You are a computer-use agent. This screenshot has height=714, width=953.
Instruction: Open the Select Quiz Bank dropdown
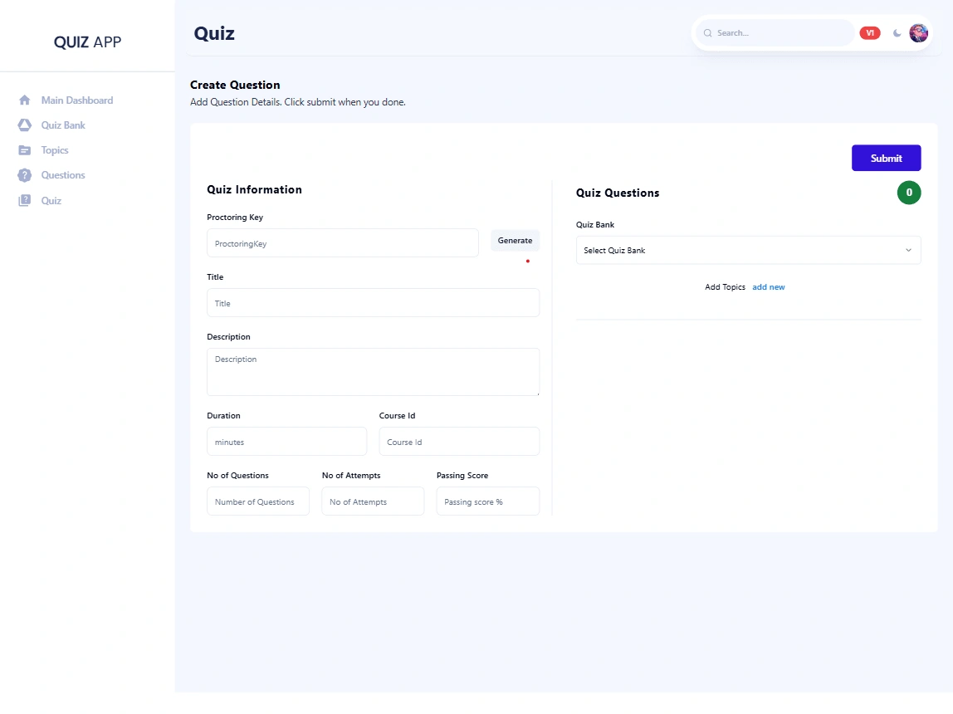pos(749,251)
